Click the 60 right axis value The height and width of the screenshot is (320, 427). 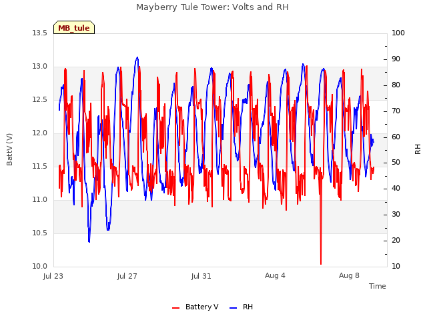[x=396, y=137]
